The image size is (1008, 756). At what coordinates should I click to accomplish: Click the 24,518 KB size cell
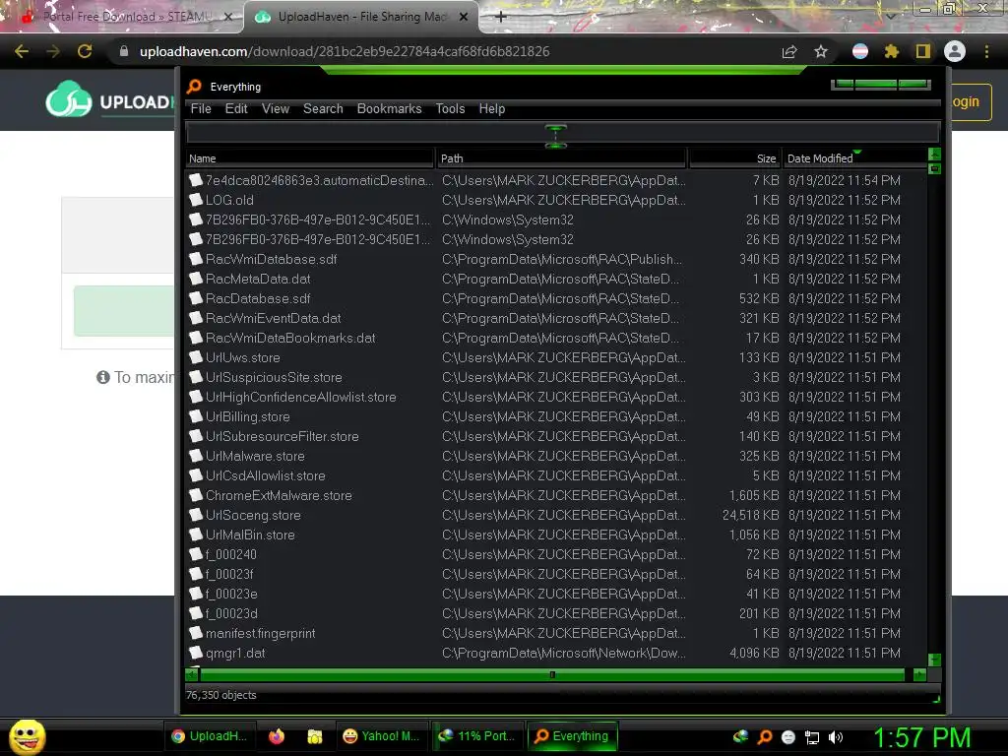tap(750, 515)
